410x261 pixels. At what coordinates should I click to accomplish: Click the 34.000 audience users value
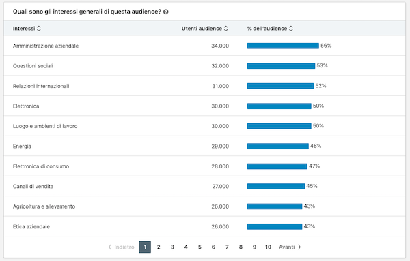pos(220,46)
